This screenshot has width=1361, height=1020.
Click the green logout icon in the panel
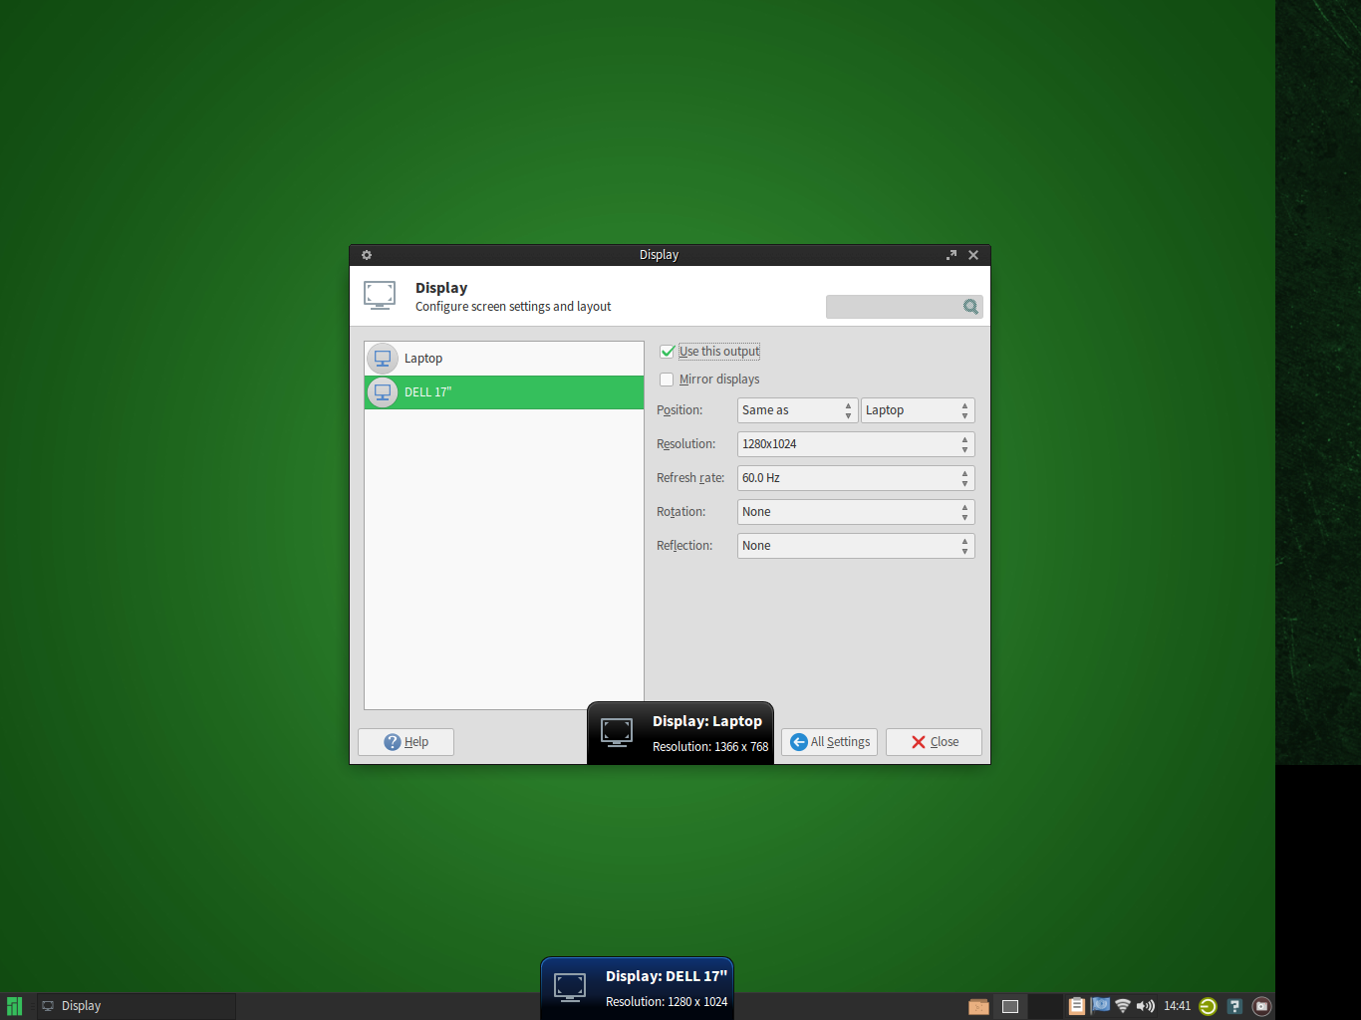tap(1208, 1006)
